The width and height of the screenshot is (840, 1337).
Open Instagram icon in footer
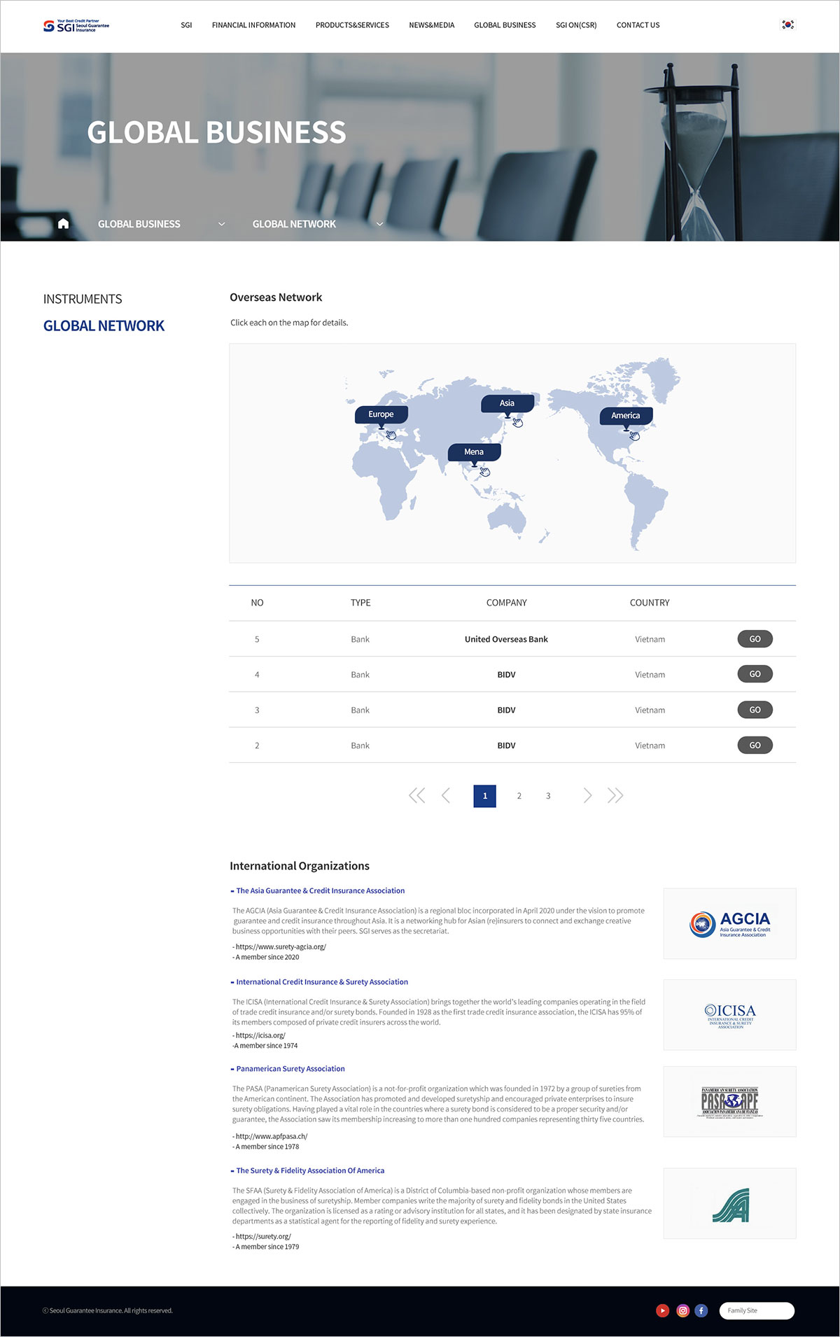(682, 1310)
